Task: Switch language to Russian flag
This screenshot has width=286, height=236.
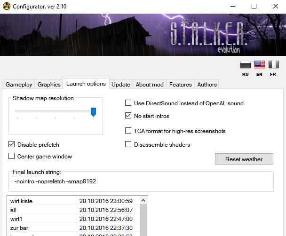Action: [246, 65]
